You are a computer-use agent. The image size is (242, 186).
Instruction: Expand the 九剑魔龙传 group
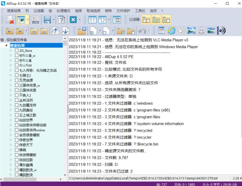coord(11,105)
